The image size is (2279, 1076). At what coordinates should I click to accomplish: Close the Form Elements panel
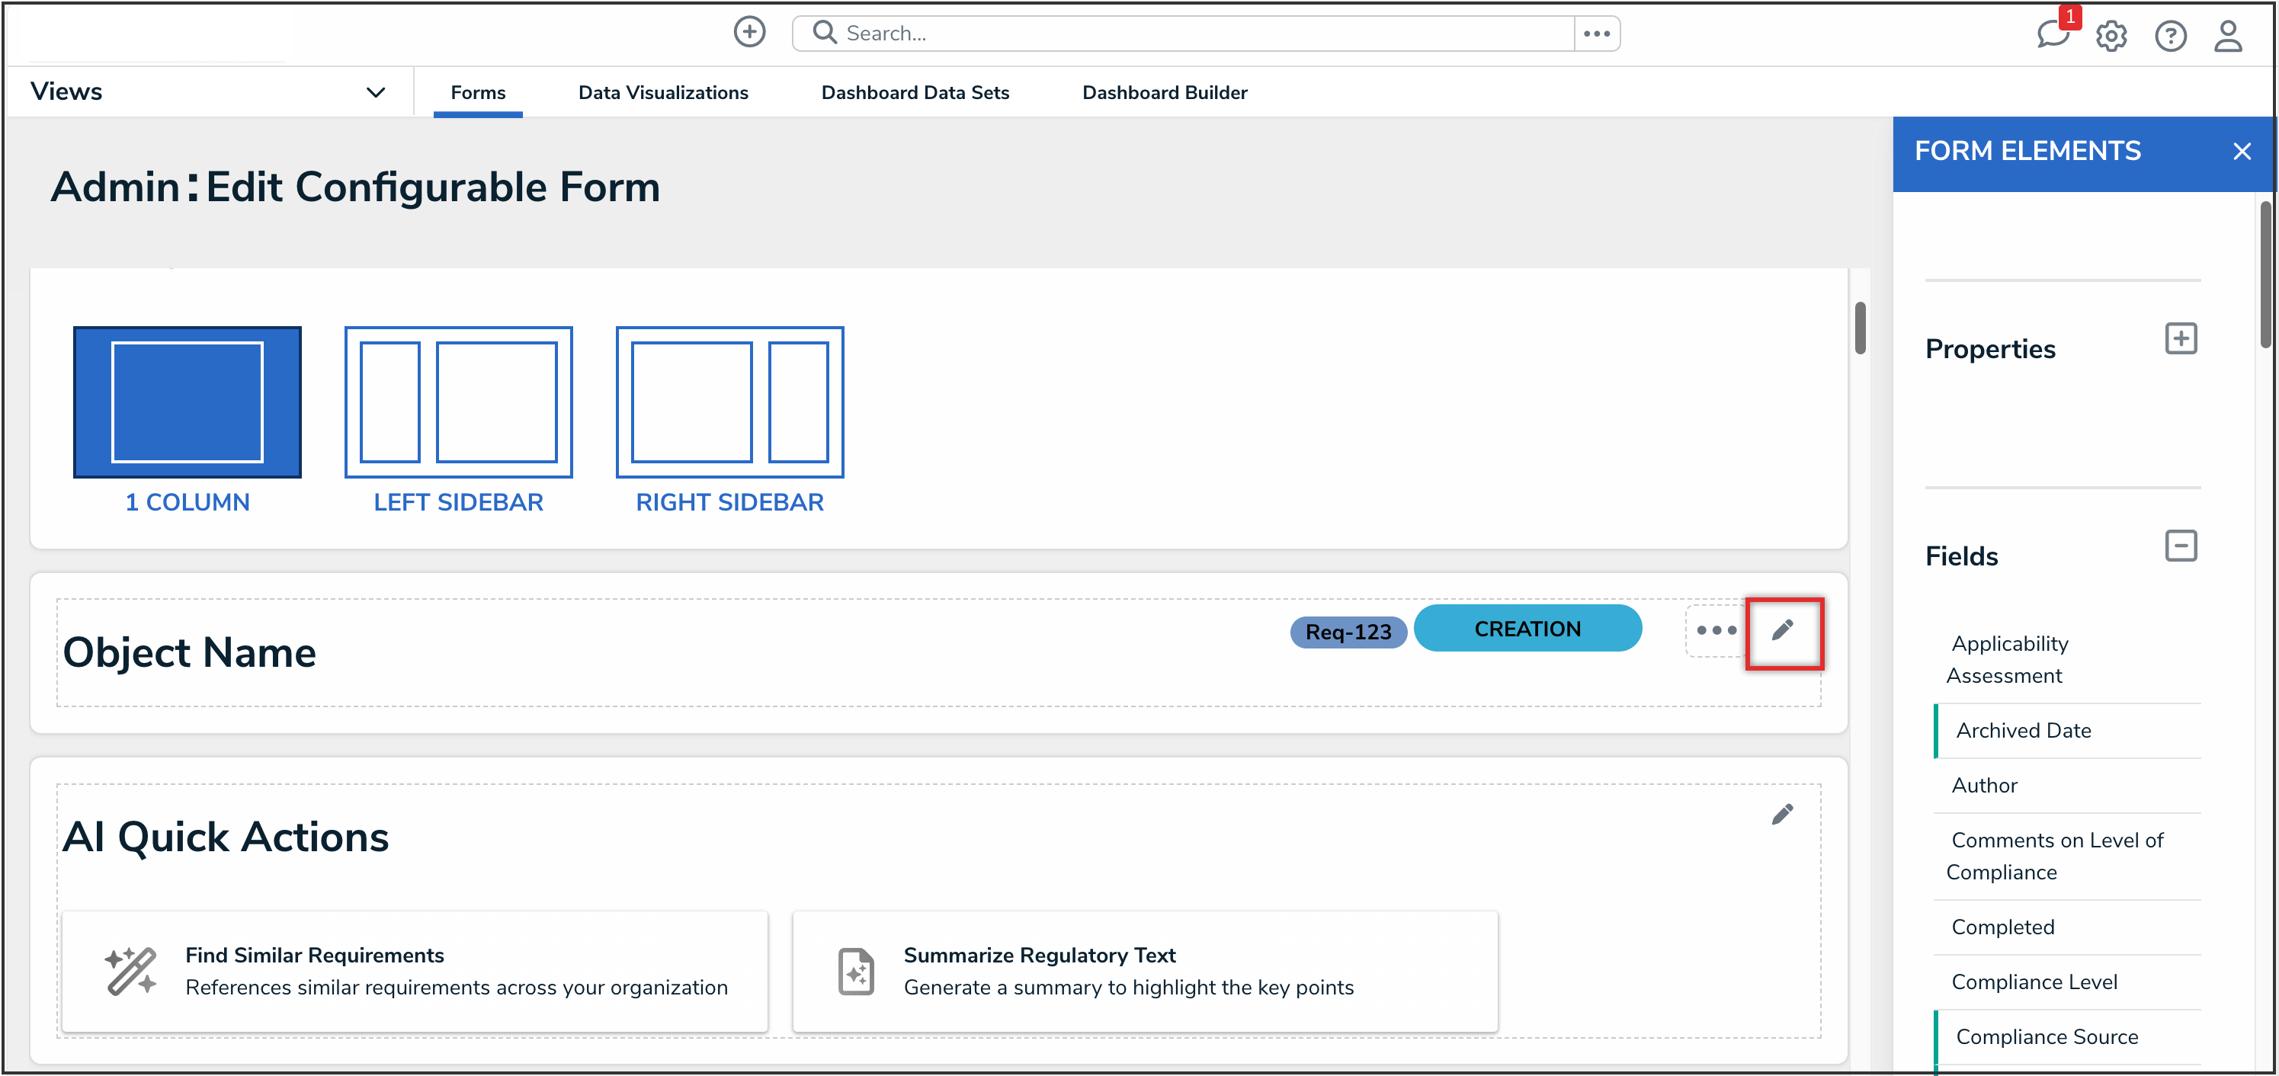tap(2241, 152)
